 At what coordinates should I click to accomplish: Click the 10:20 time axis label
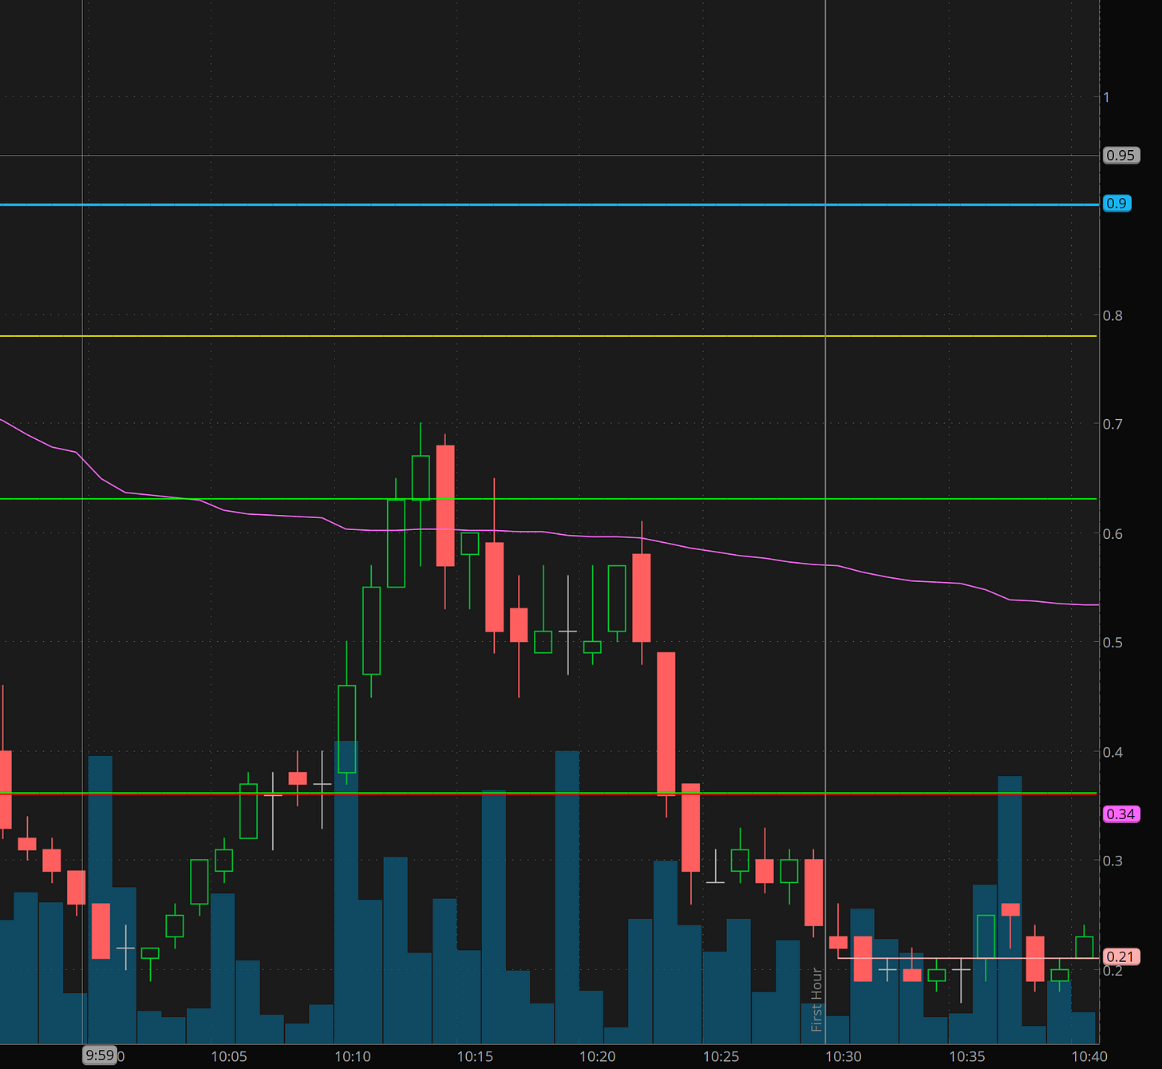point(598,1056)
